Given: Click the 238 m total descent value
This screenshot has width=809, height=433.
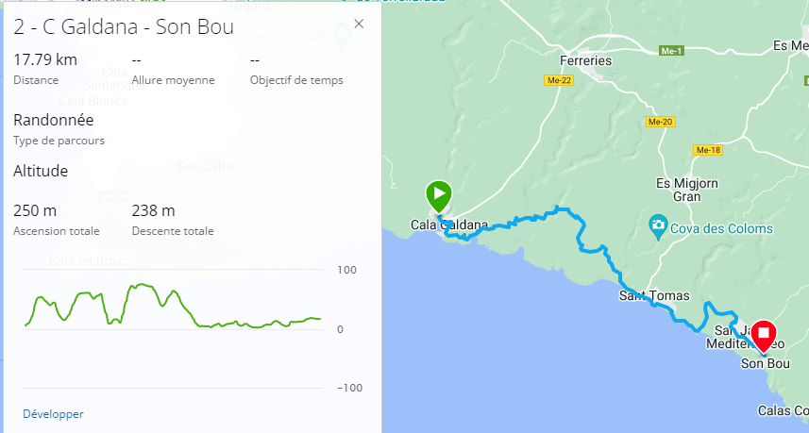Looking at the screenshot, I should pyautogui.click(x=153, y=210).
